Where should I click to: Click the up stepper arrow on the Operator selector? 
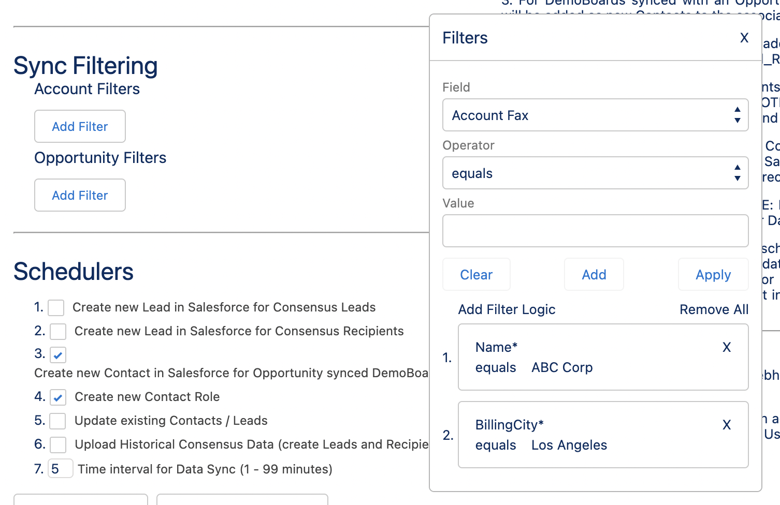pyautogui.click(x=737, y=168)
